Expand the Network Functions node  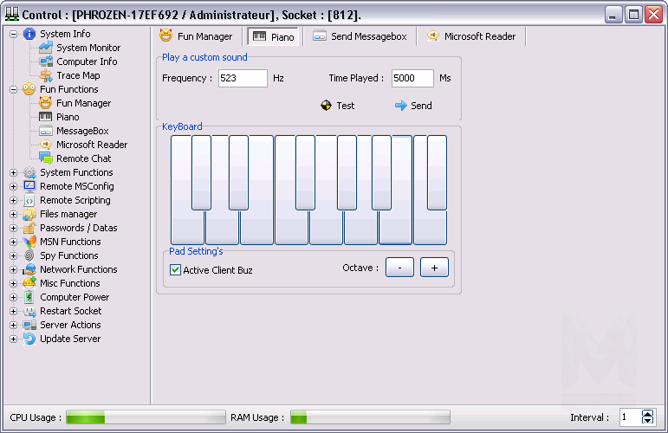[13, 269]
